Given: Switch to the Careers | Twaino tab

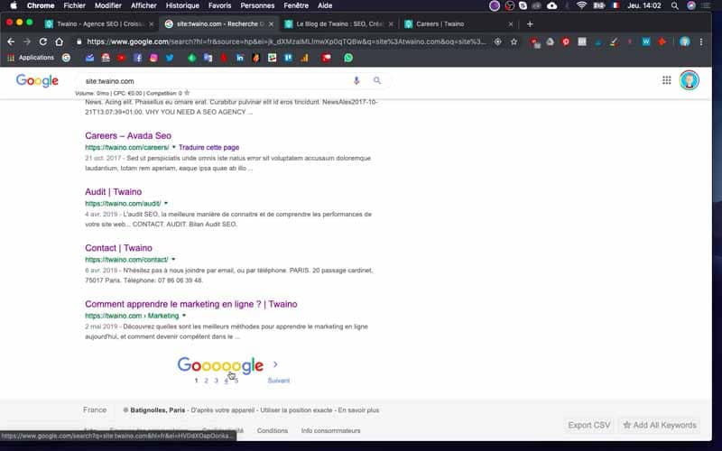Looking at the screenshot, I should tap(458, 24).
